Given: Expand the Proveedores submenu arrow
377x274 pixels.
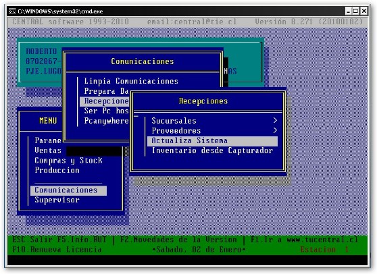Looking at the screenshot, I should 275,130.
